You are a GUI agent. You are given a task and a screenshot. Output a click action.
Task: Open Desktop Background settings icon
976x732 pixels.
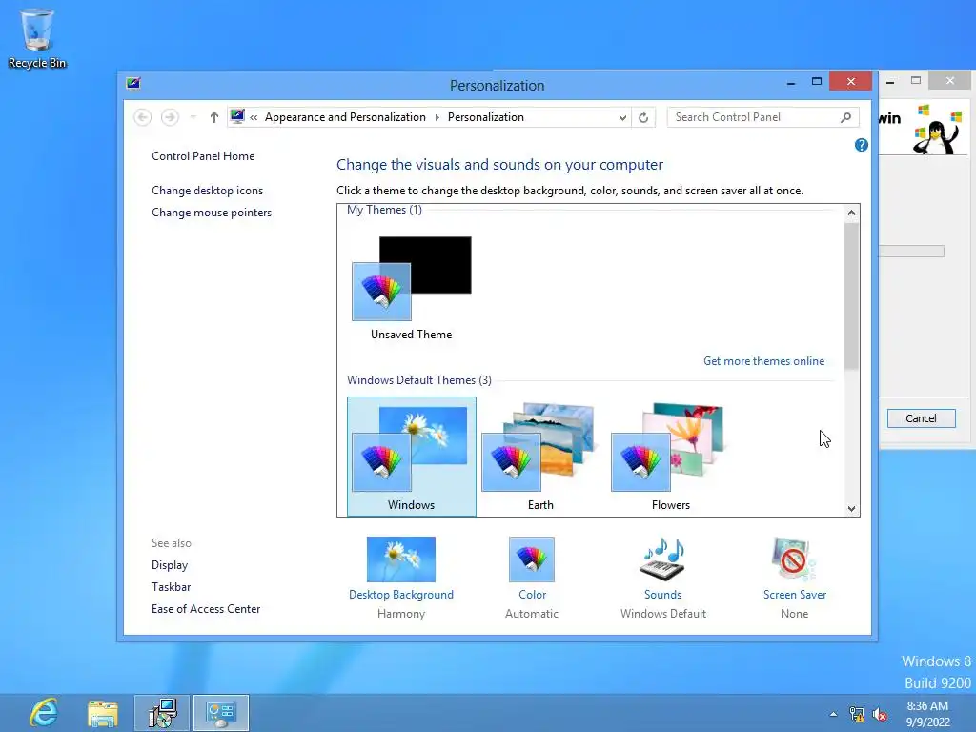[x=401, y=559]
